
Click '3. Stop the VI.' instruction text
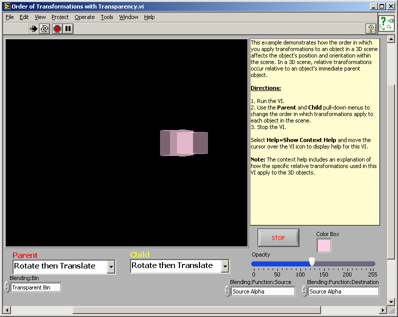268,127
